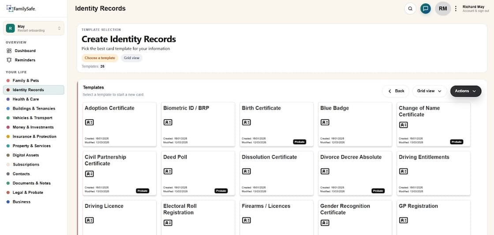Select the Dissolution Certificate template title
494x235 pixels.
[269, 157]
